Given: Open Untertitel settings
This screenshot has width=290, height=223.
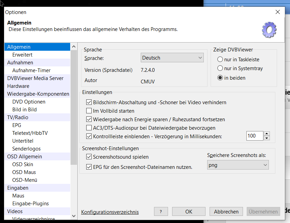Looking at the screenshot, I should click(37, 141).
